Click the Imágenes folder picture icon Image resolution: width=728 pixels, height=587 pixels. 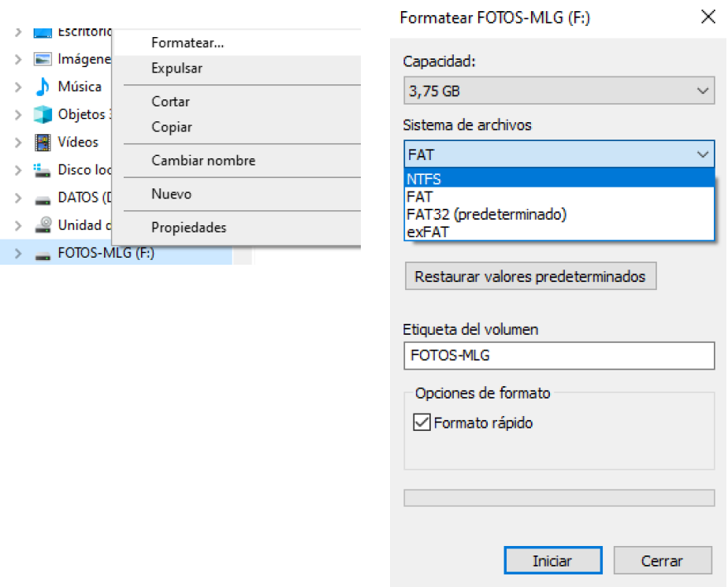pyautogui.click(x=43, y=59)
